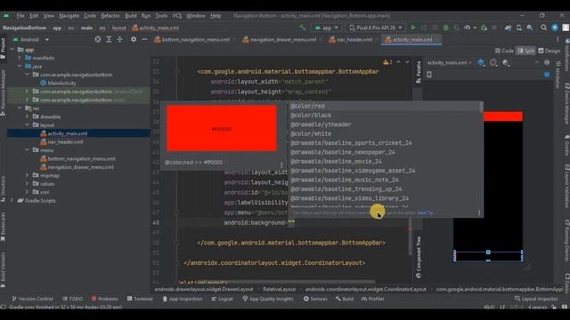Viewport: 570px width, 320px height.
Task: Select @color/white completion suggestion
Action: pos(384,133)
